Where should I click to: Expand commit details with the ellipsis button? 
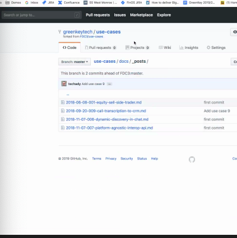click(109, 84)
